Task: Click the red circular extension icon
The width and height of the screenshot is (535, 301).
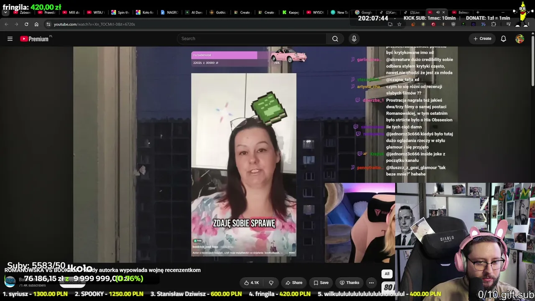Action: 433,24
